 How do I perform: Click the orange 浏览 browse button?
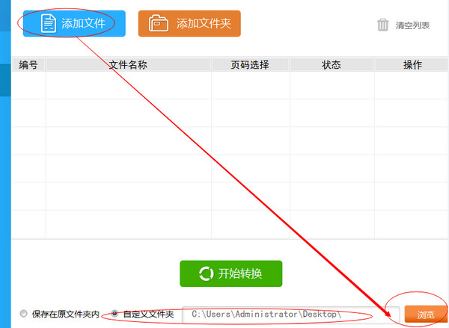[x=426, y=315]
